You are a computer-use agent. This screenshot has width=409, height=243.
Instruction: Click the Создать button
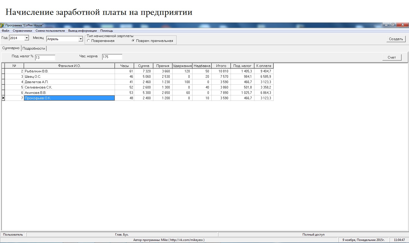click(x=396, y=39)
